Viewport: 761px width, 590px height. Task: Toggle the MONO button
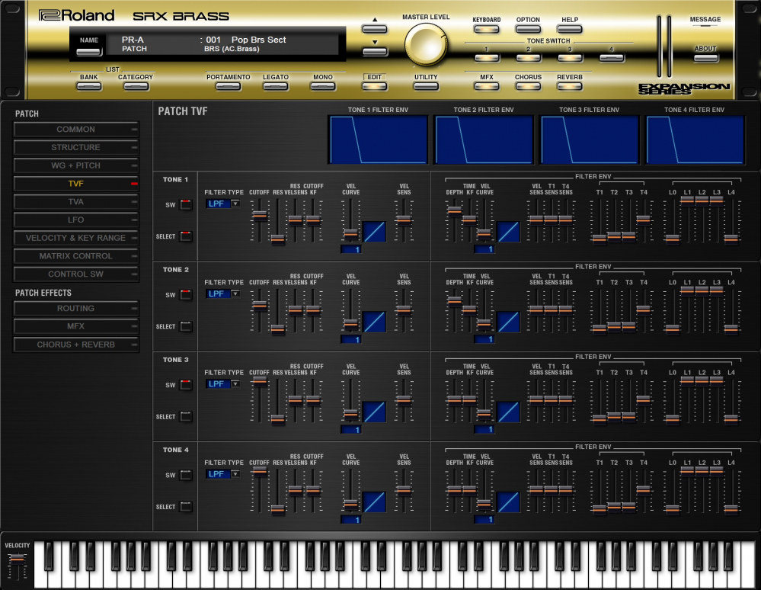click(x=322, y=86)
